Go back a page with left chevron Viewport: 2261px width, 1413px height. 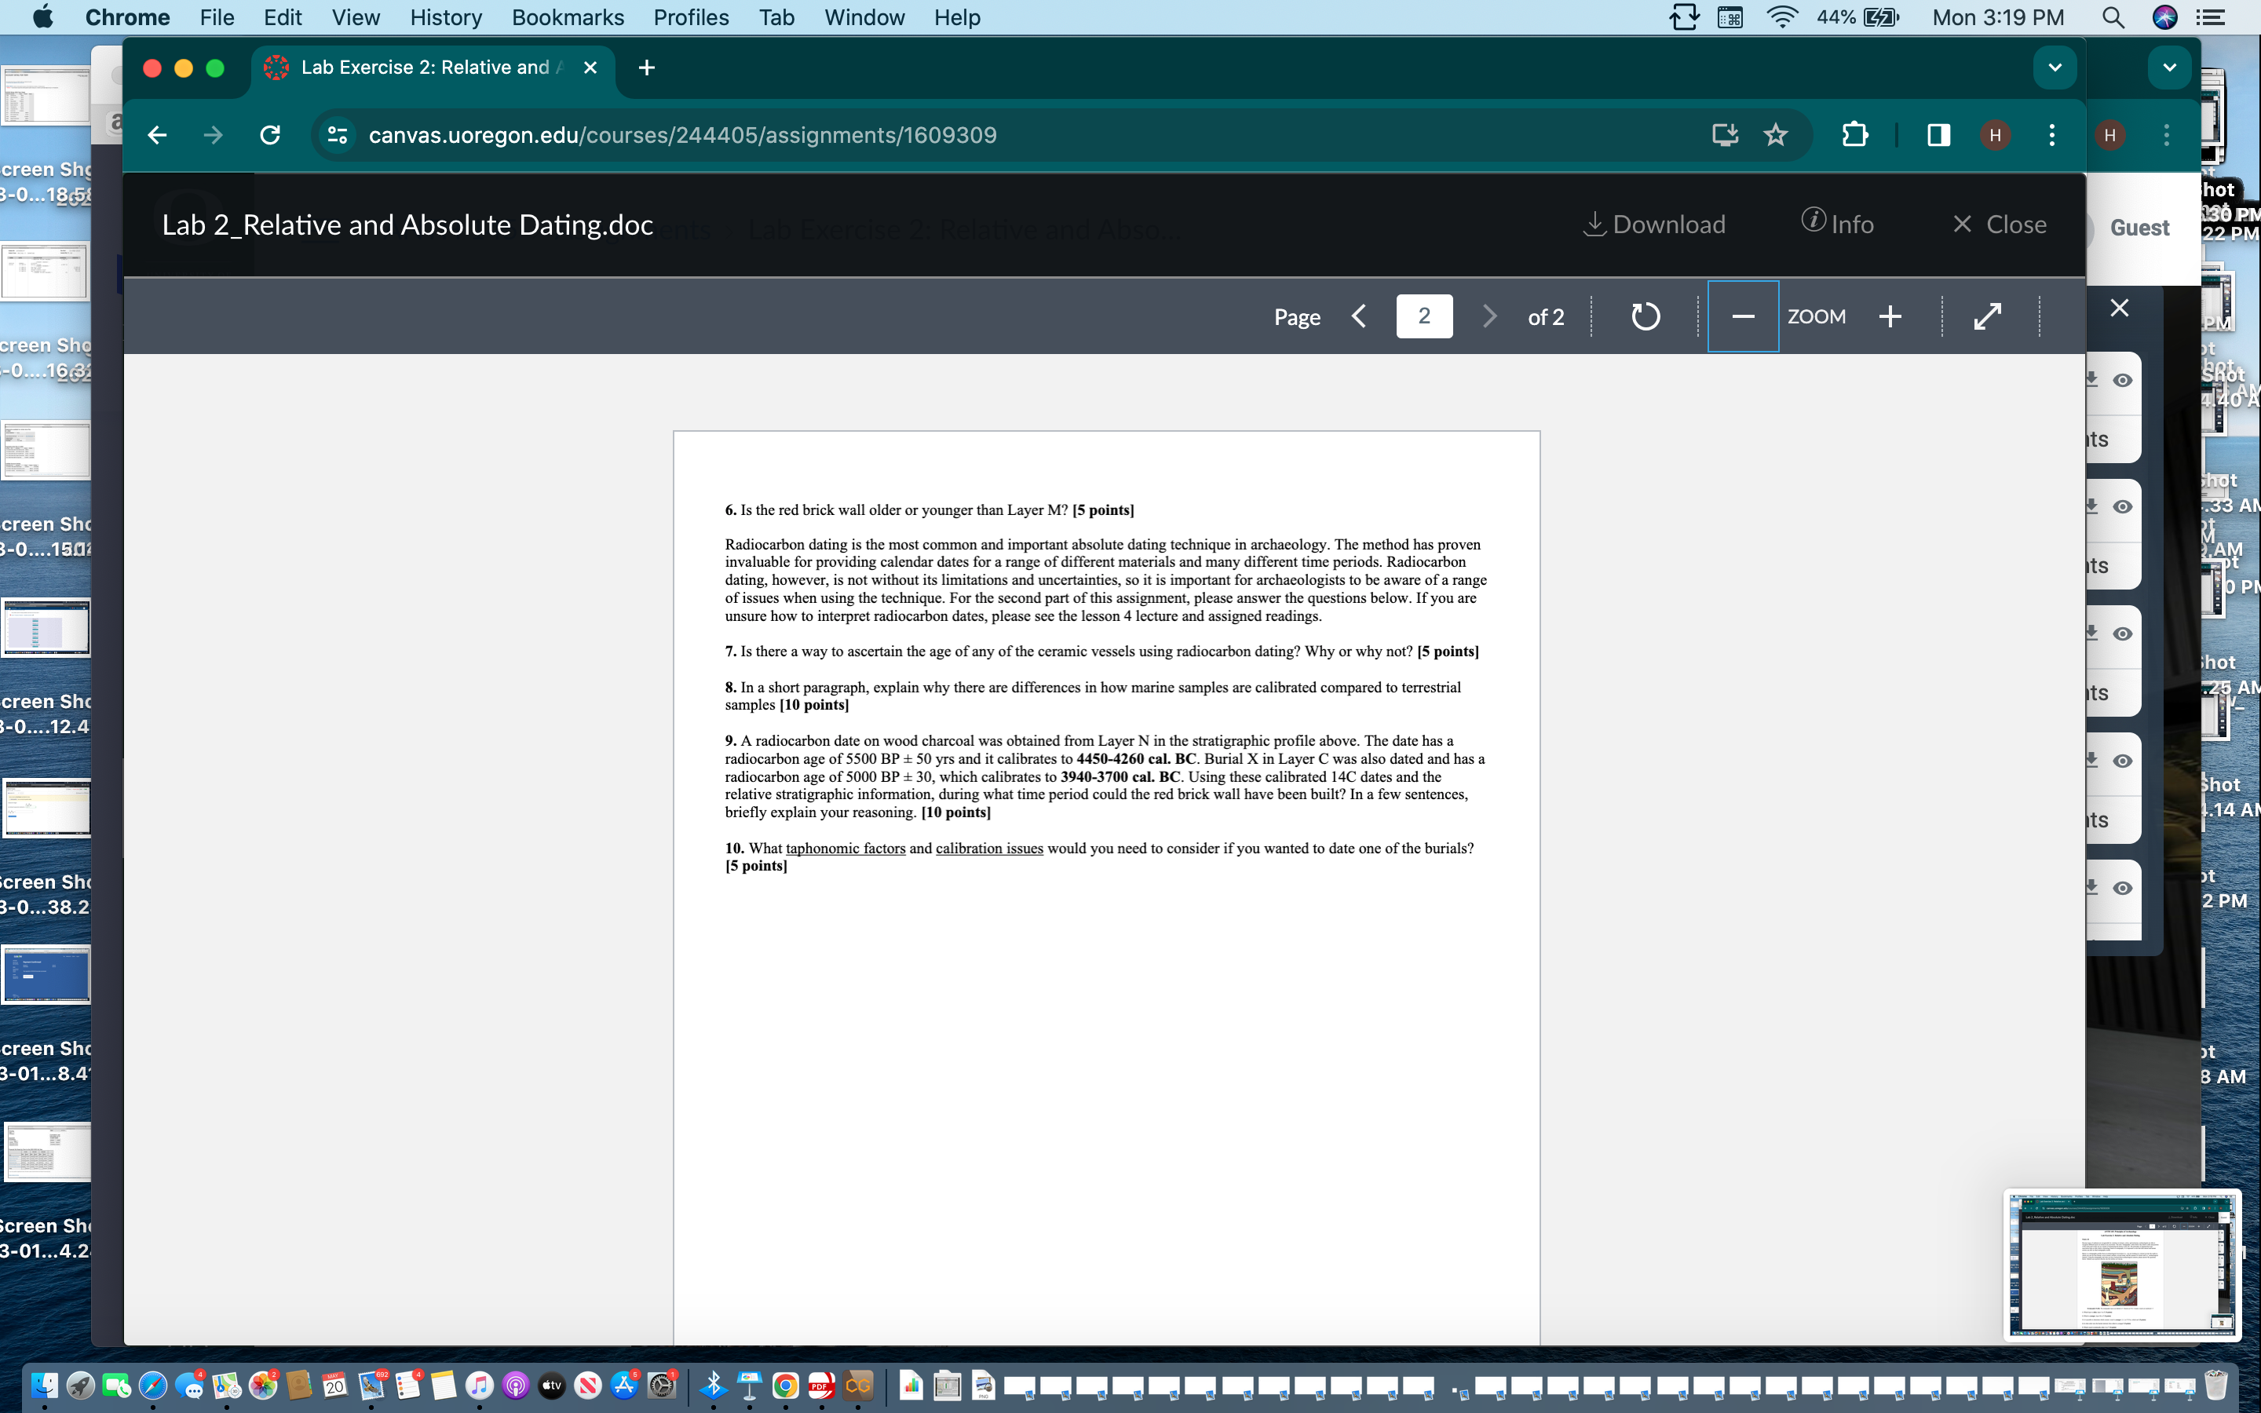[1360, 316]
